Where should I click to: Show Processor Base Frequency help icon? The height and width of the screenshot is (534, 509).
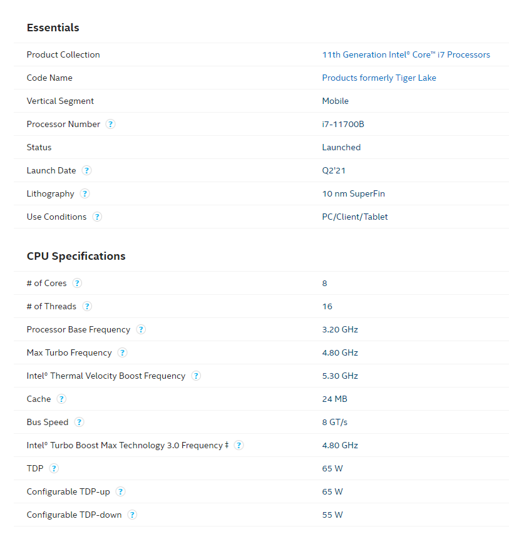pyautogui.click(x=141, y=329)
